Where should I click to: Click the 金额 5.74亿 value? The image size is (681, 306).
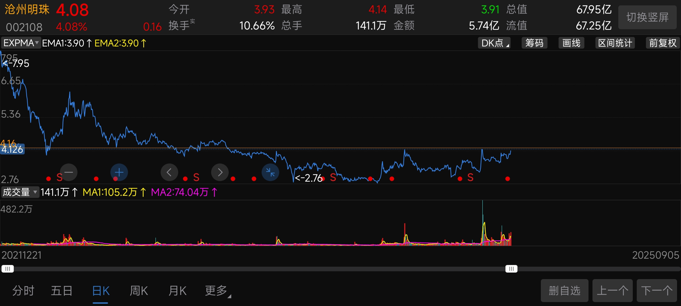pyautogui.click(x=484, y=25)
